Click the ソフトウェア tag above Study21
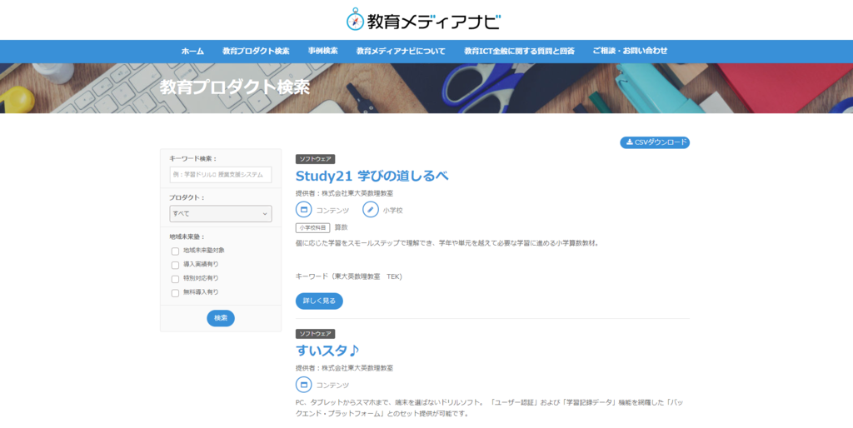 [316, 159]
